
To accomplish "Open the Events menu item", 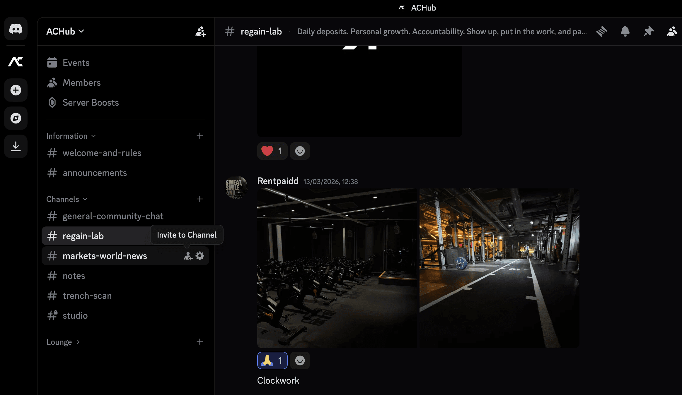I will click(x=76, y=63).
